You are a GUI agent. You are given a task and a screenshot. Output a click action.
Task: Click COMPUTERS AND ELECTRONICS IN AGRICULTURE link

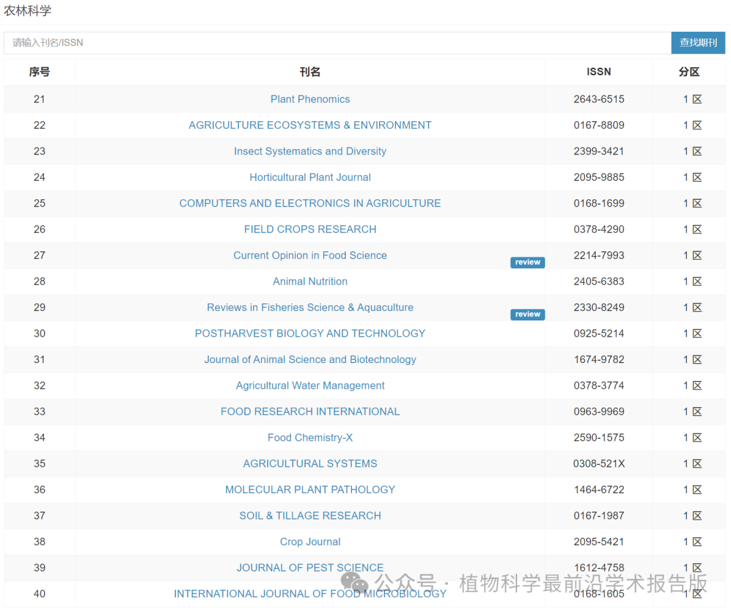(x=310, y=203)
